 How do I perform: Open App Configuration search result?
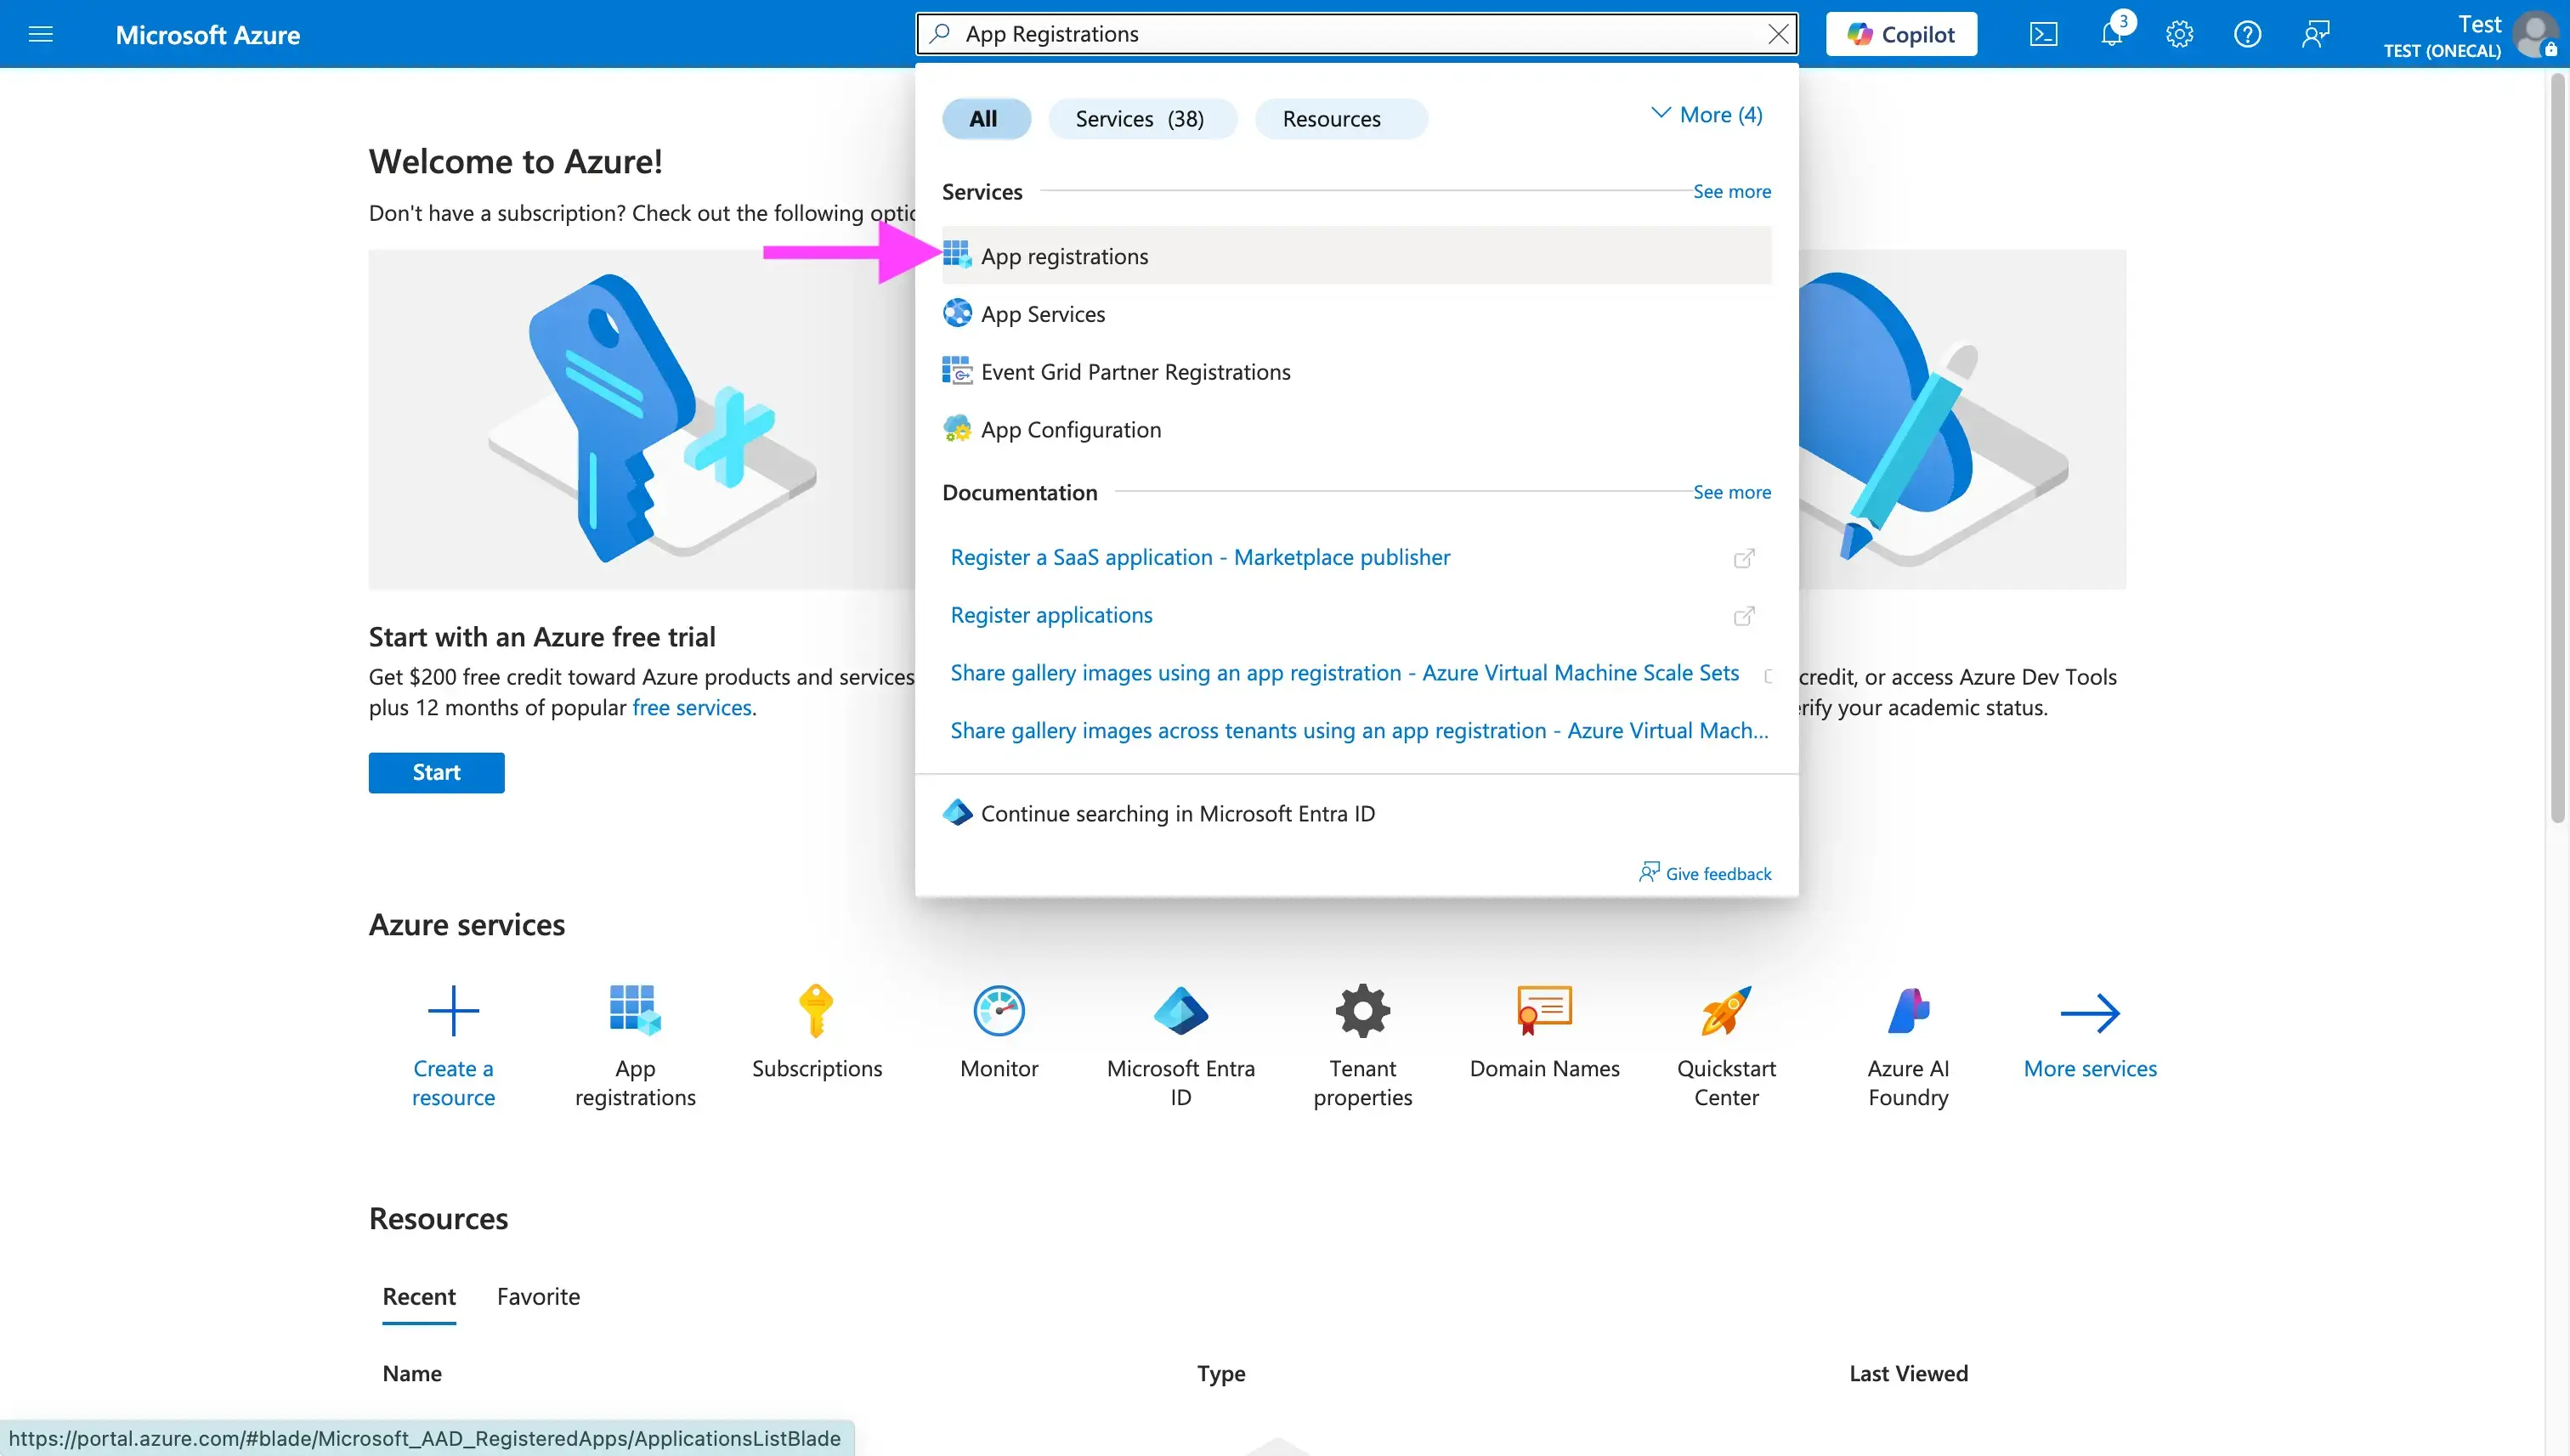(1356, 430)
